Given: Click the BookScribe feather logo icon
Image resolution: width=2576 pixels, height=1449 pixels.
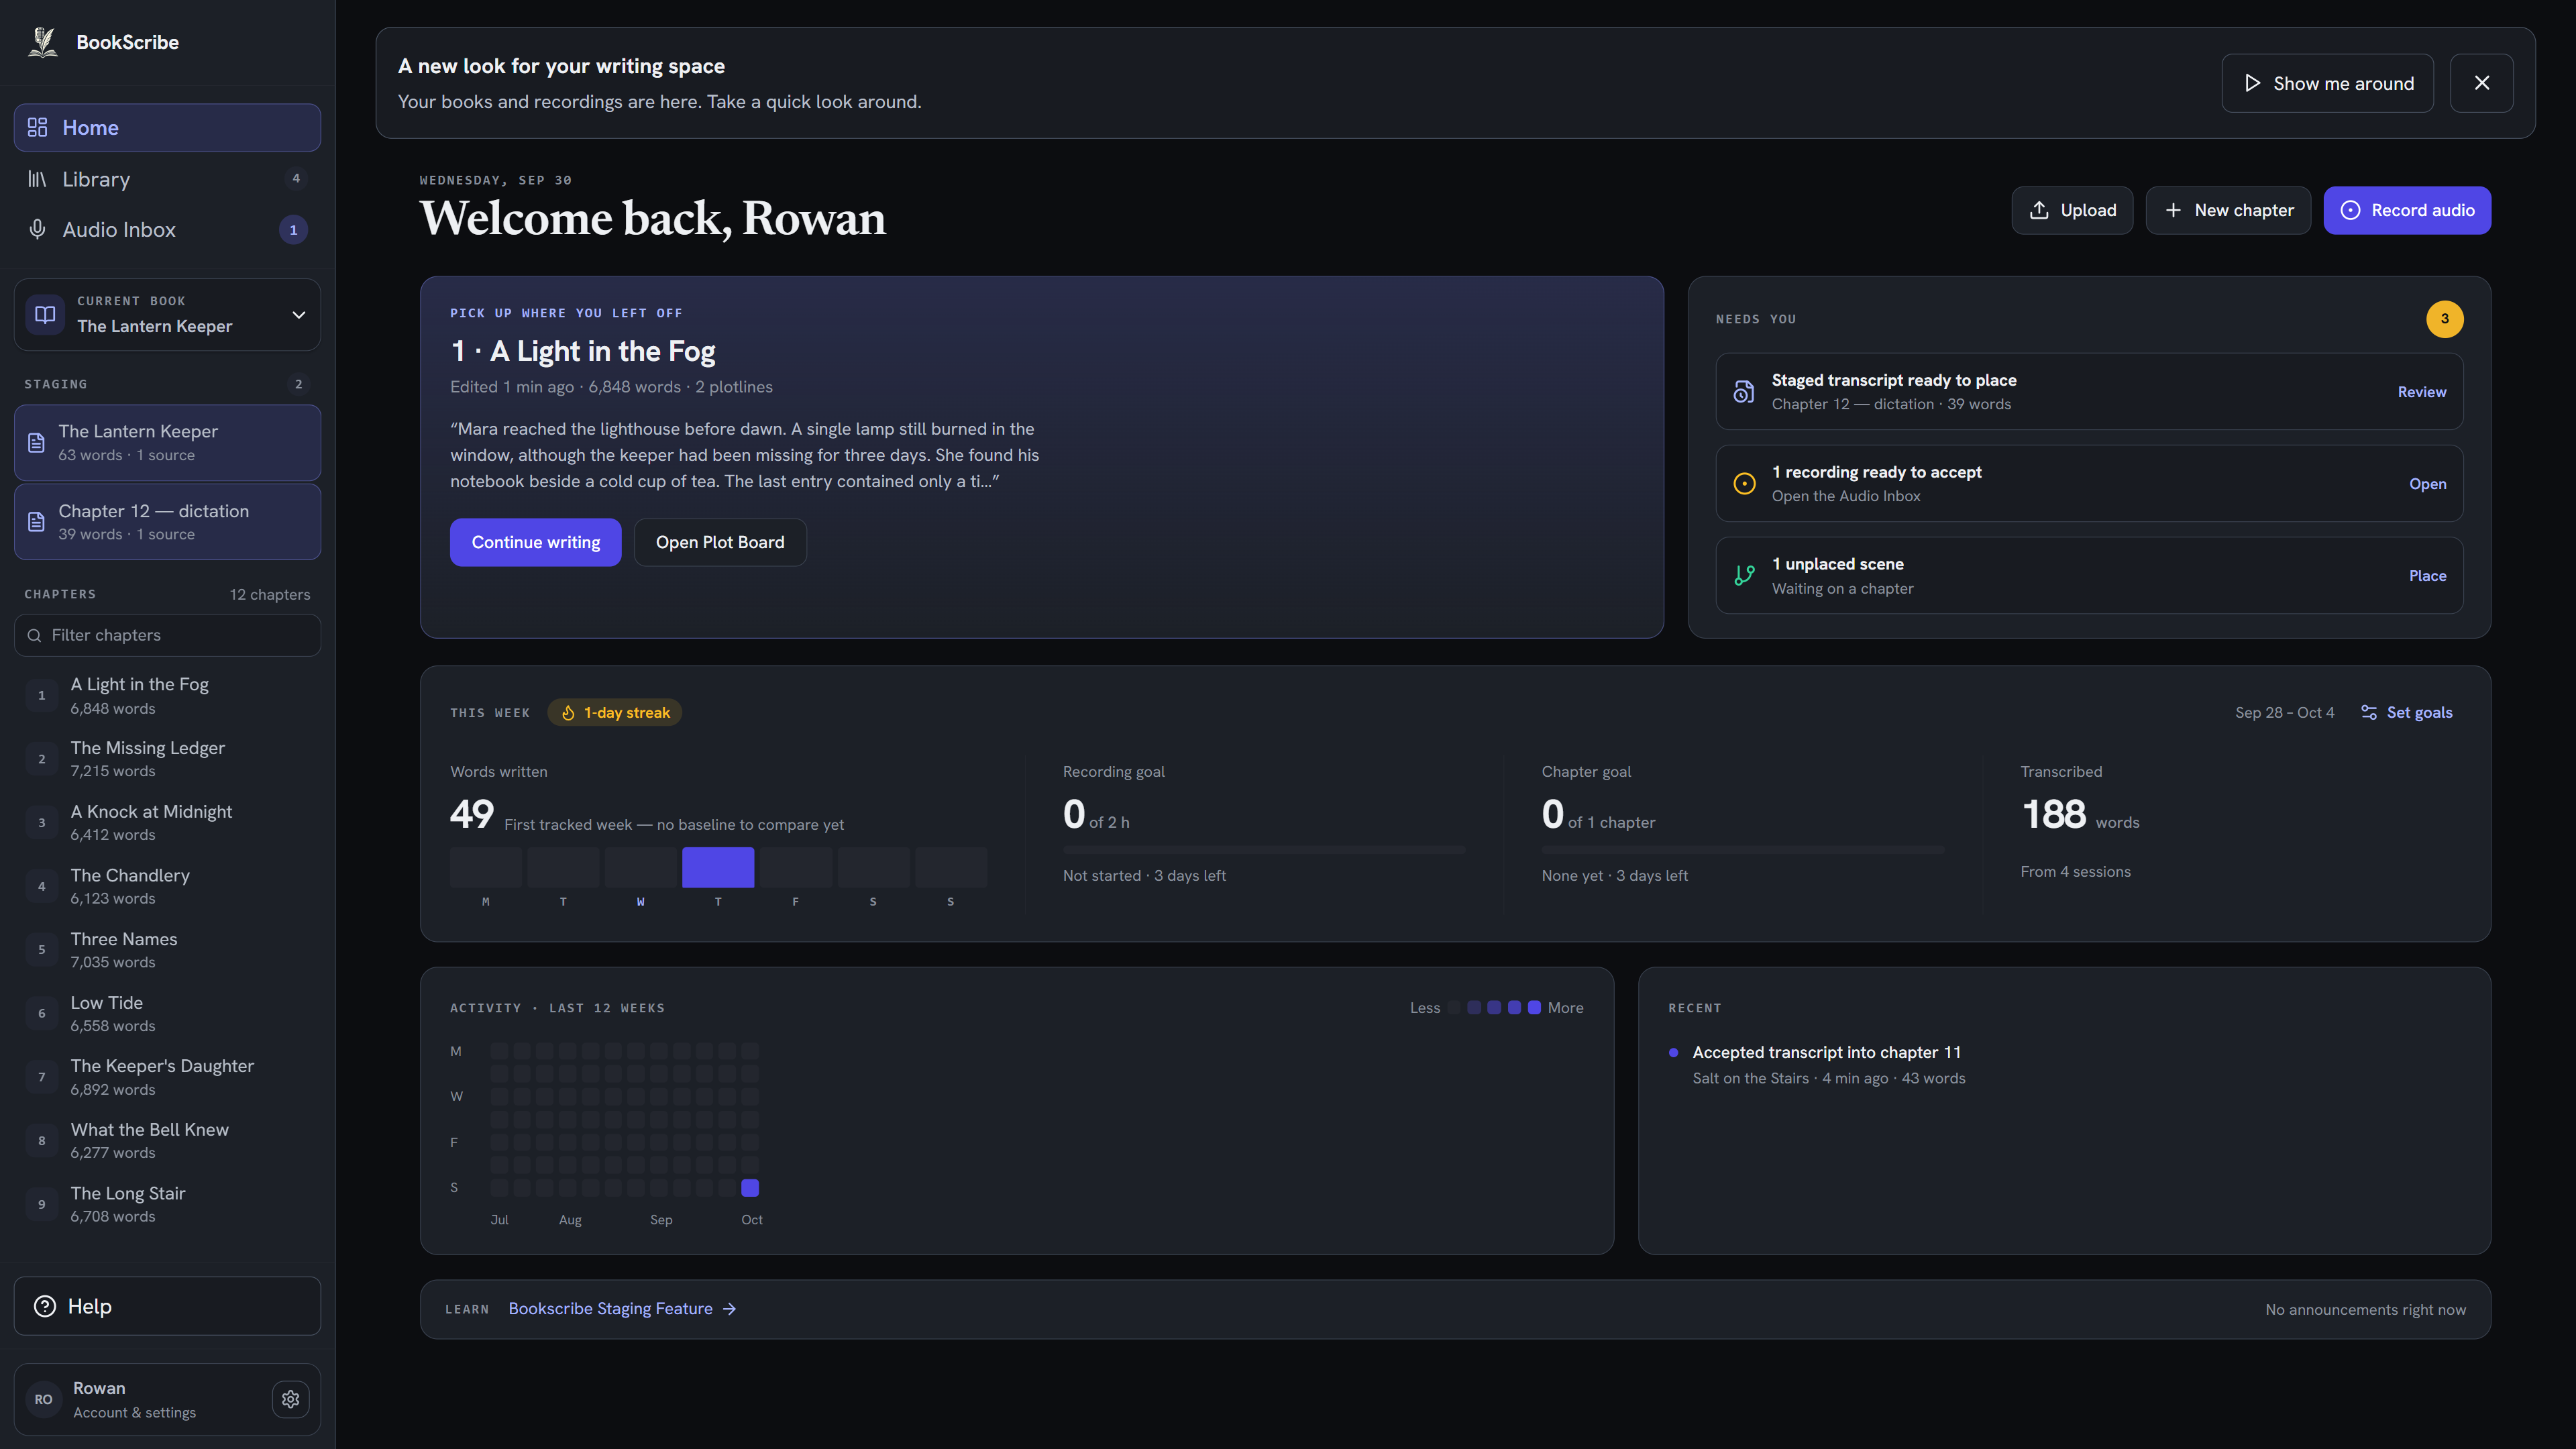Looking at the screenshot, I should pos(43,42).
